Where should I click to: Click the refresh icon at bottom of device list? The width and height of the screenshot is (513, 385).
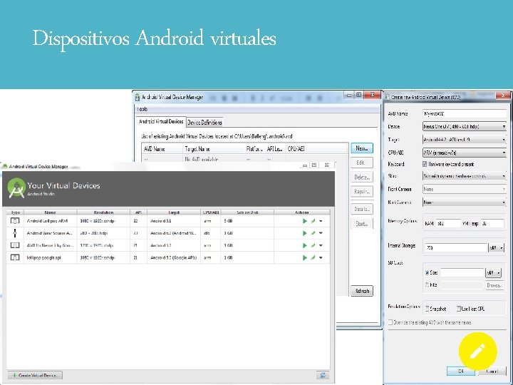[323, 375]
